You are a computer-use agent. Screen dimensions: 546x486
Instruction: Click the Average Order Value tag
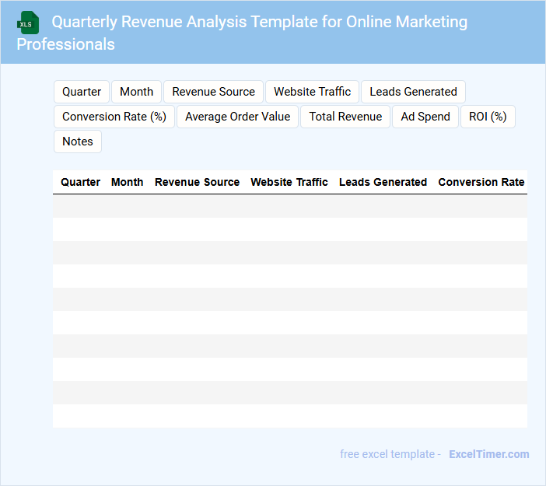tap(237, 117)
